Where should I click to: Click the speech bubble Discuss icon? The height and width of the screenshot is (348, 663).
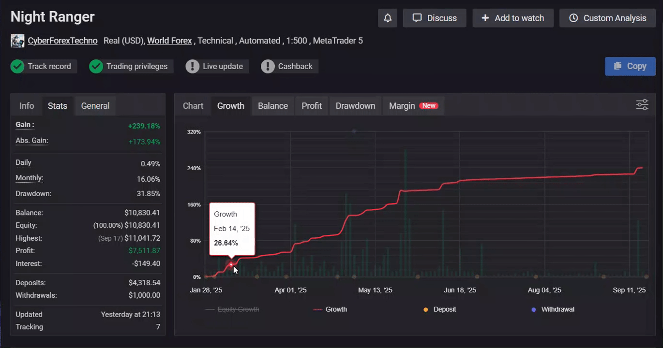tap(417, 18)
